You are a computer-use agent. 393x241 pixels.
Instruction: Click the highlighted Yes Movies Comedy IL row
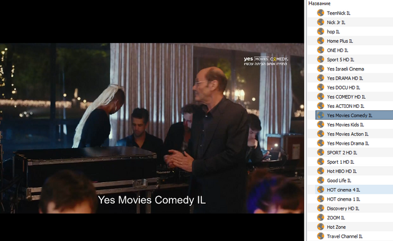coord(354,115)
